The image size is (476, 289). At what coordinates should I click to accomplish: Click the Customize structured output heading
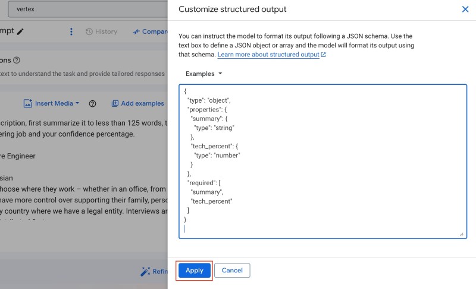[x=232, y=9]
